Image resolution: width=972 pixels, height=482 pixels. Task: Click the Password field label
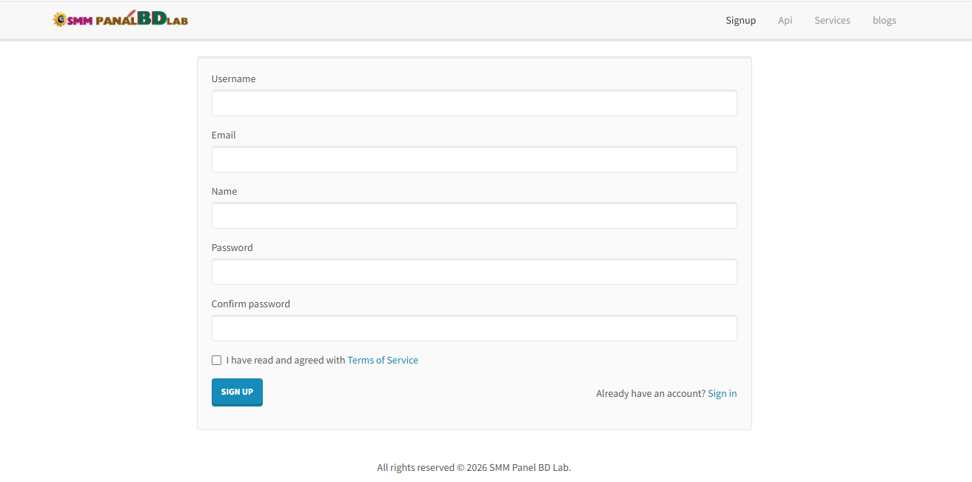point(232,248)
